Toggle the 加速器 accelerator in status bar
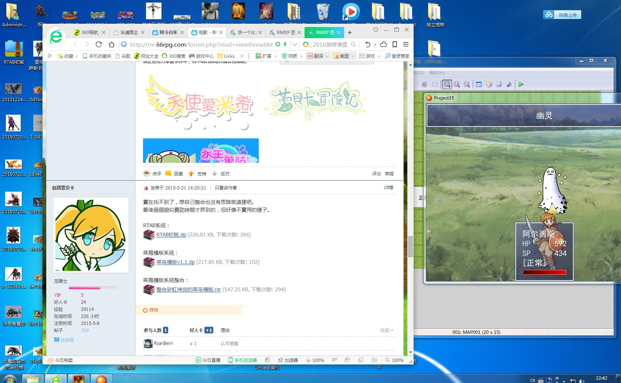The height and width of the screenshot is (383, 621). point(288,360)
